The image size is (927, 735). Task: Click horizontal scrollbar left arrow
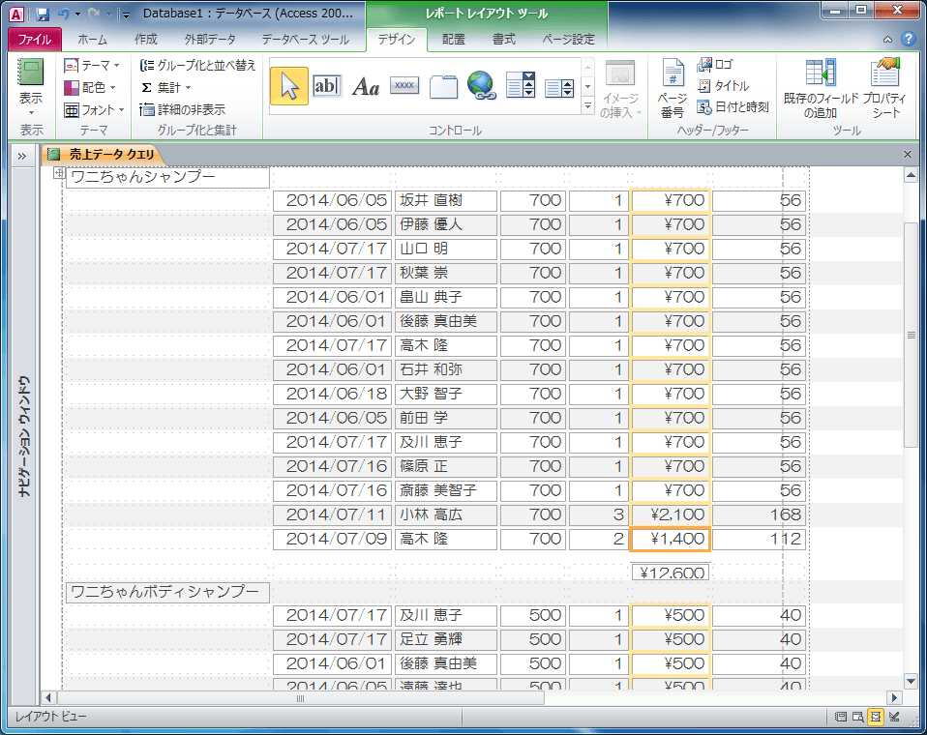click(x=49, y=698)
